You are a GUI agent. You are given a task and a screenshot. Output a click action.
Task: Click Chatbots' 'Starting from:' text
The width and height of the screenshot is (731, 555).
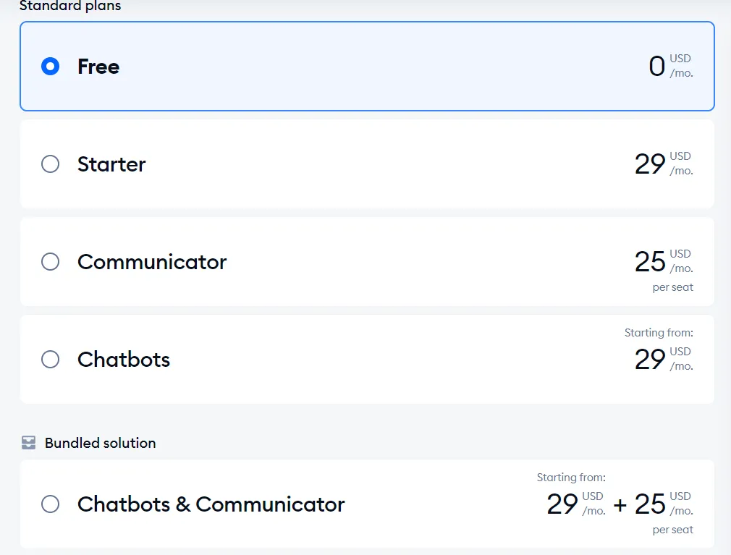point(659,333)
